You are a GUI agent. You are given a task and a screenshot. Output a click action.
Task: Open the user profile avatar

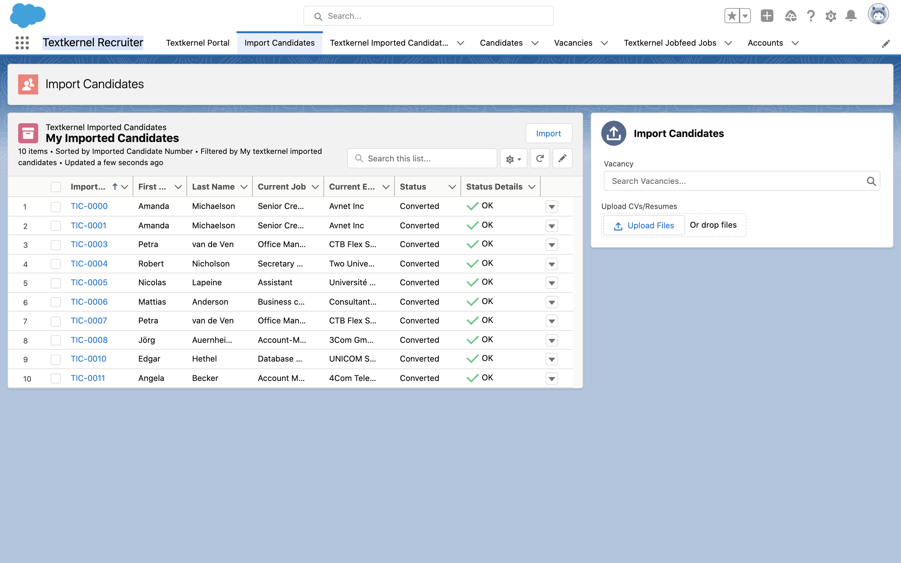[878, 14]
